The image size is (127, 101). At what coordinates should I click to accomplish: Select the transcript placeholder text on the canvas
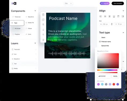67,35
